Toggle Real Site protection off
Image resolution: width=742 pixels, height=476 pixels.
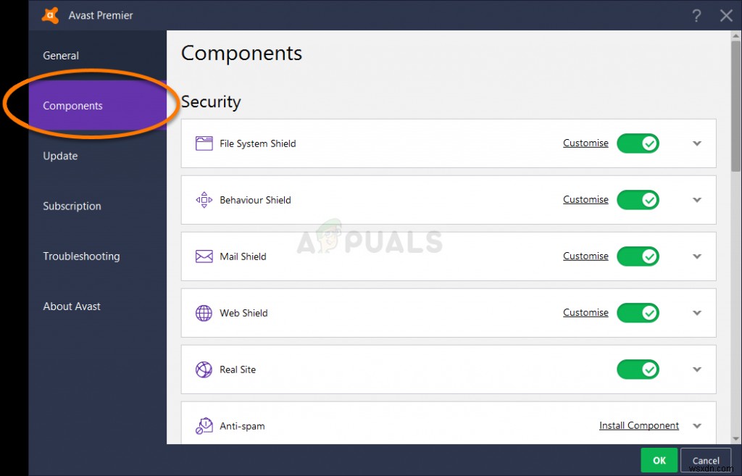[x=638, y=369]
